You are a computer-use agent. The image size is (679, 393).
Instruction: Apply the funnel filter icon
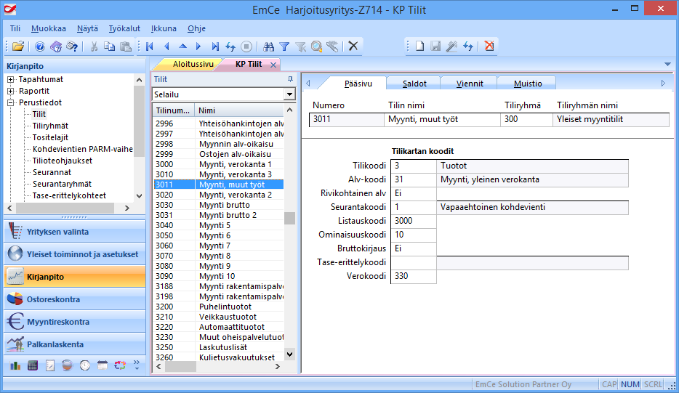click(x=284, y=46)
